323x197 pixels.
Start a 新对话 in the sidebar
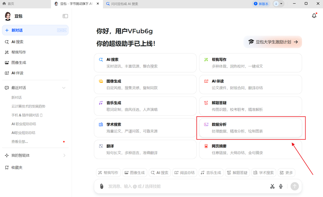click(35, 30)
